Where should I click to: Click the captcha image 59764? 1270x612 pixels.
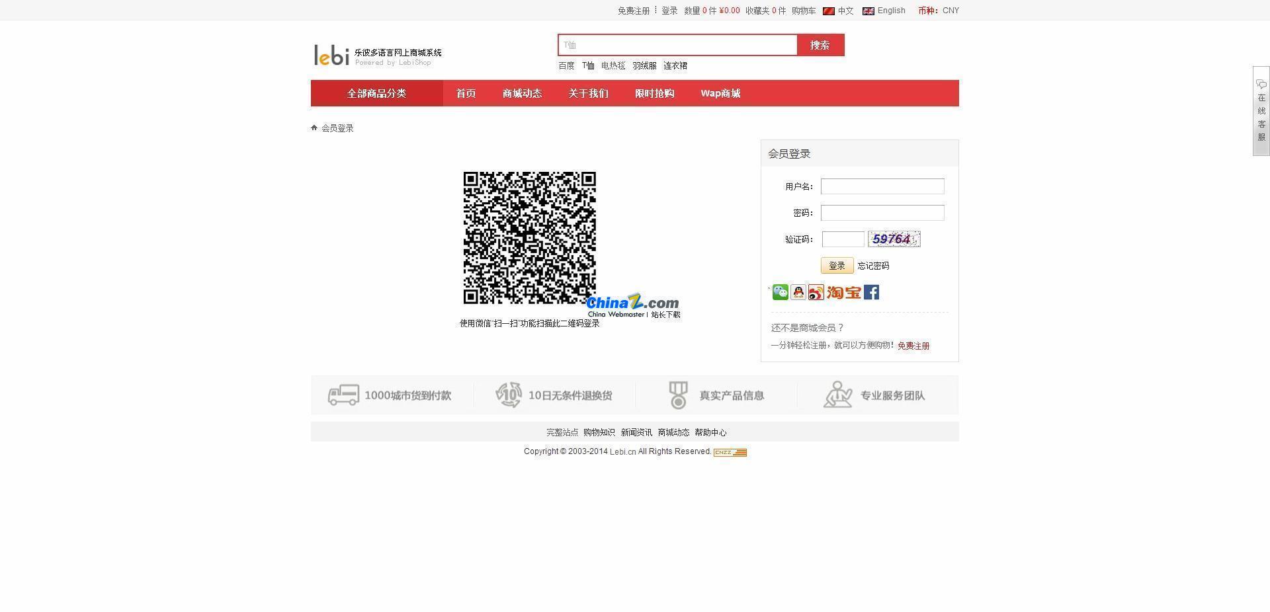coord(894,239)
